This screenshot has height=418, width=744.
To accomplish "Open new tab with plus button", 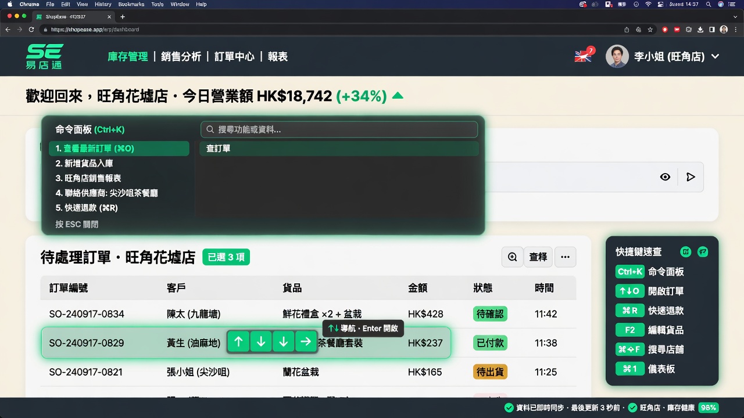I will (122, 17).
